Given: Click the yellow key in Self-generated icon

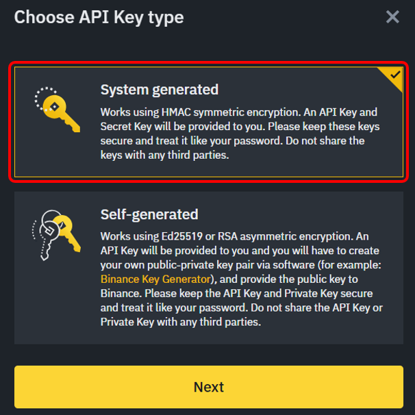Looking at the screenshot, I should 68,233.
